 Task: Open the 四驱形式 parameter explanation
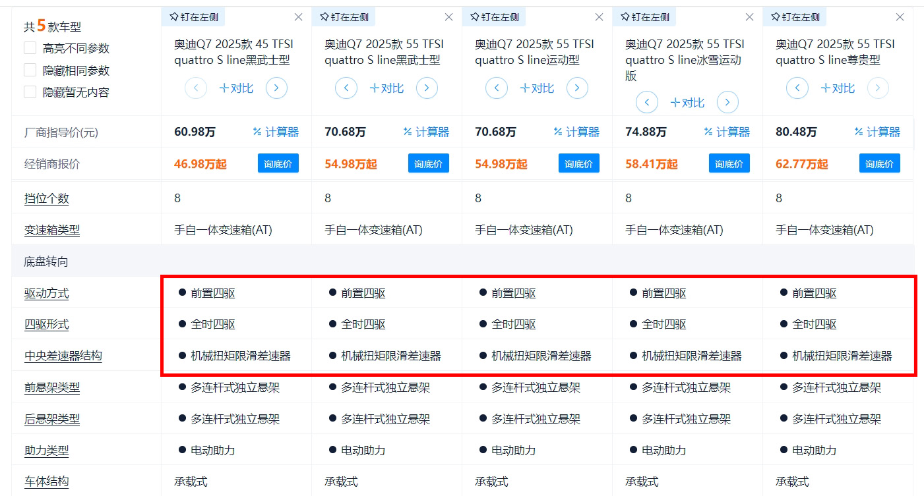pyautogui.click(x=46, y=324)
